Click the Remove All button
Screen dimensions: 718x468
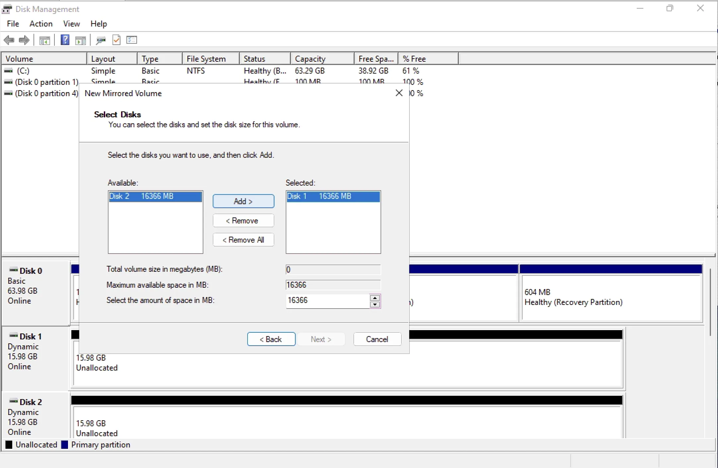(x=243, y=240)
